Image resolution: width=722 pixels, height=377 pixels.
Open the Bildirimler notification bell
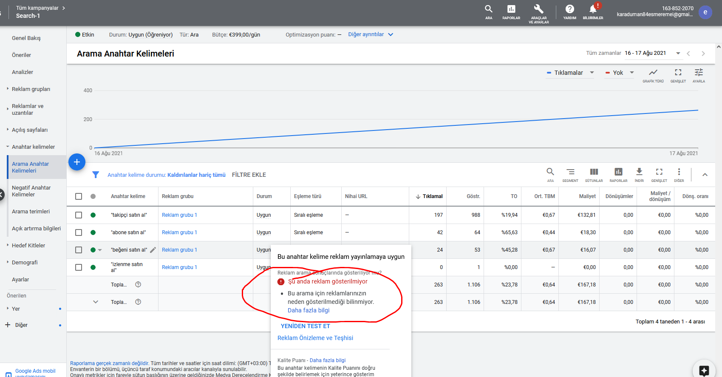593,11
